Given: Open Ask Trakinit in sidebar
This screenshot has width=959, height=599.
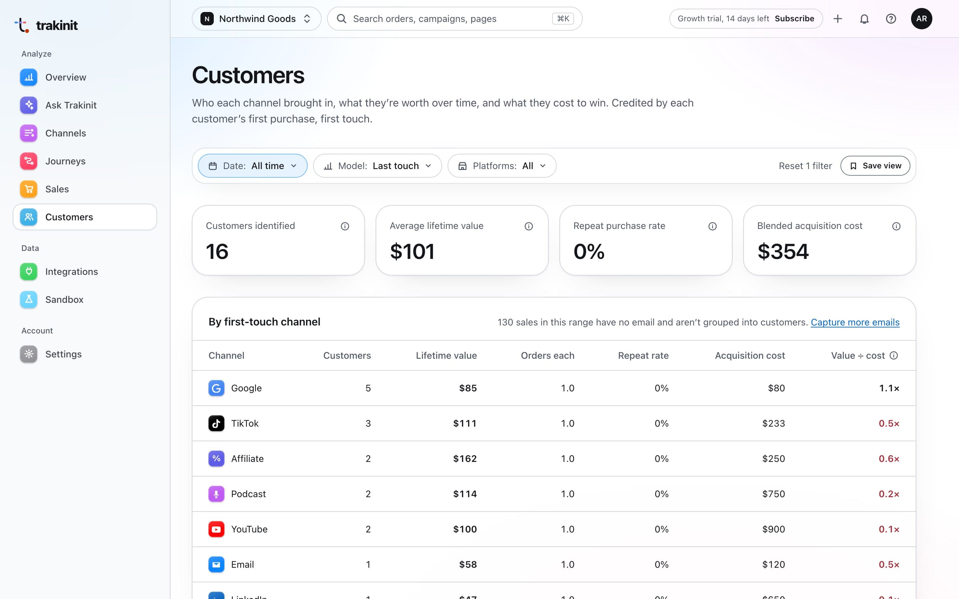Looking at the screenshot, I should tap(85, 105).
